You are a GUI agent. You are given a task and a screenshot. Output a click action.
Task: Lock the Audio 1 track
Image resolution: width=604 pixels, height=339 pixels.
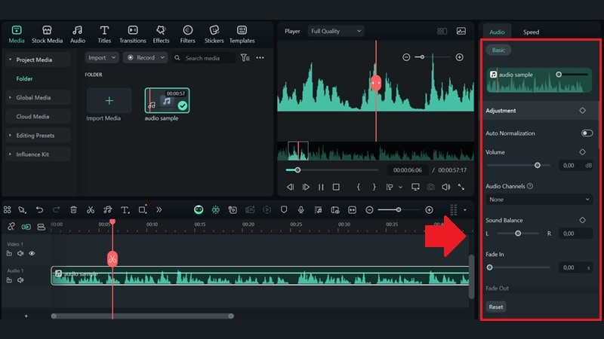(x=9, y=280)
